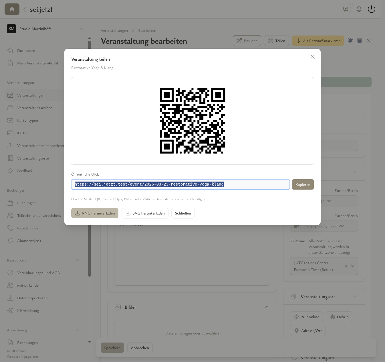Open the Central European Time timezone dropdown
Screen dimensions: 385x362
[x=353, y=266]
